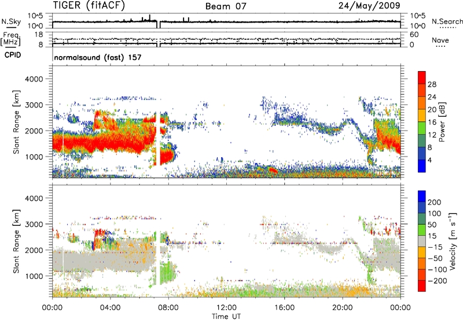Select the positive 50 velocity colorbar label
The width and height of the screenshot is (463, 320).
tap(432, 225)
